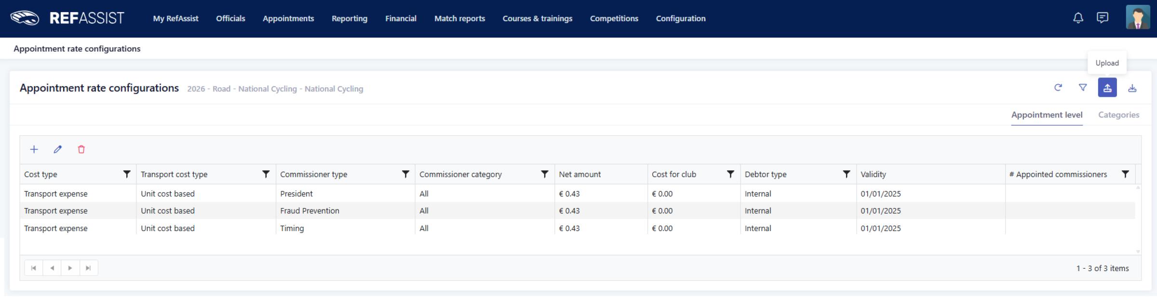
Task: Refresh the appointment rate configurations list
Action: (x=1058, y=88)
